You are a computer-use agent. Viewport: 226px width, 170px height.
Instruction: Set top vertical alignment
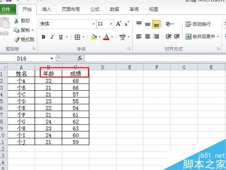tap(139, 24)
